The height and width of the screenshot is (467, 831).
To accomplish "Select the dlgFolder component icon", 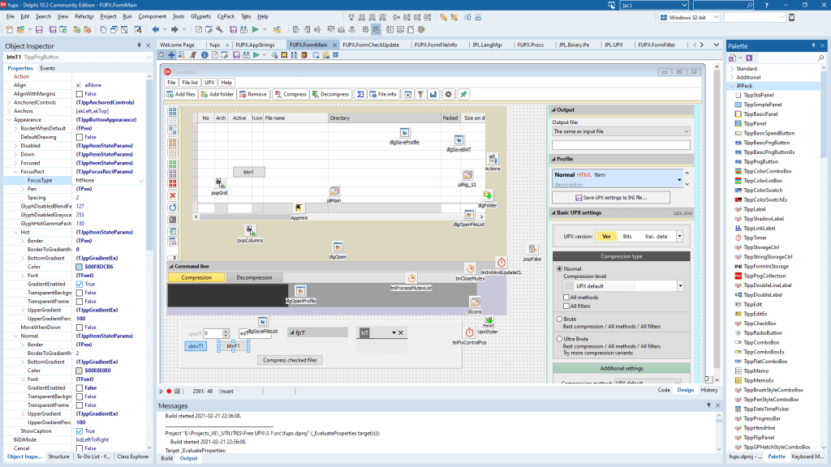I will 487,196.
